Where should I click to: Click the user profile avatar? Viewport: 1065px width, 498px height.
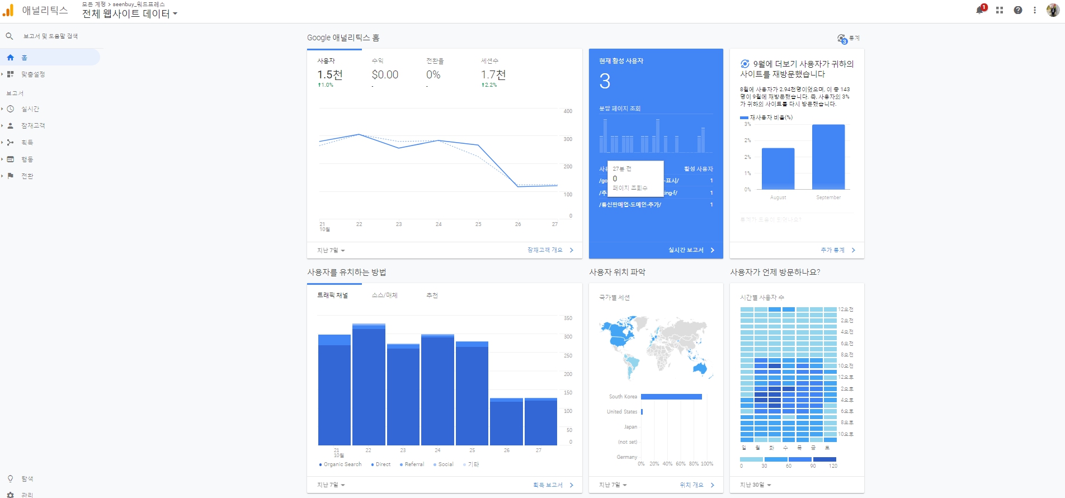click(x=1053, y=10)
